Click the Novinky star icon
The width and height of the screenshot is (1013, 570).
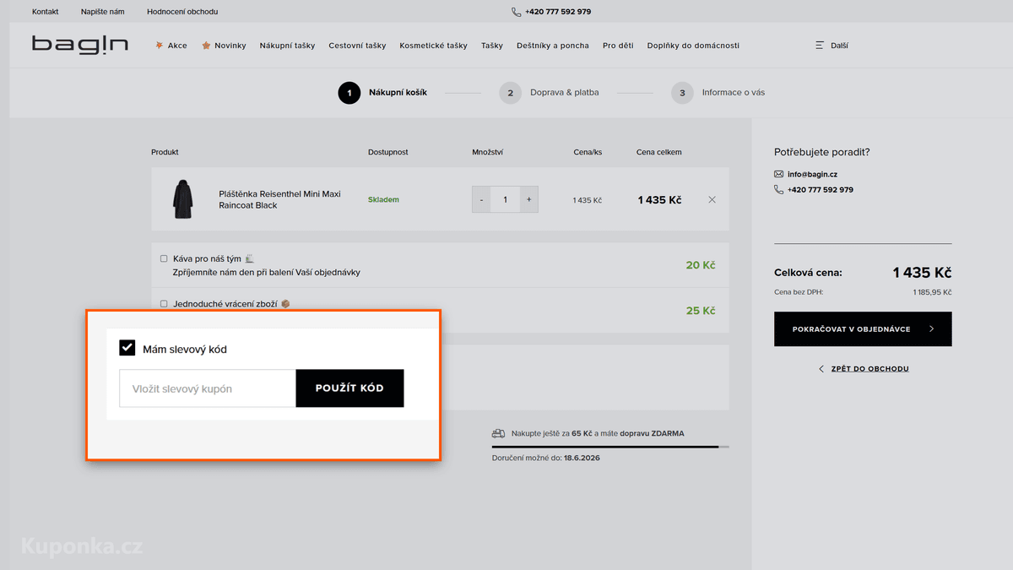click(x=206, y=46)
